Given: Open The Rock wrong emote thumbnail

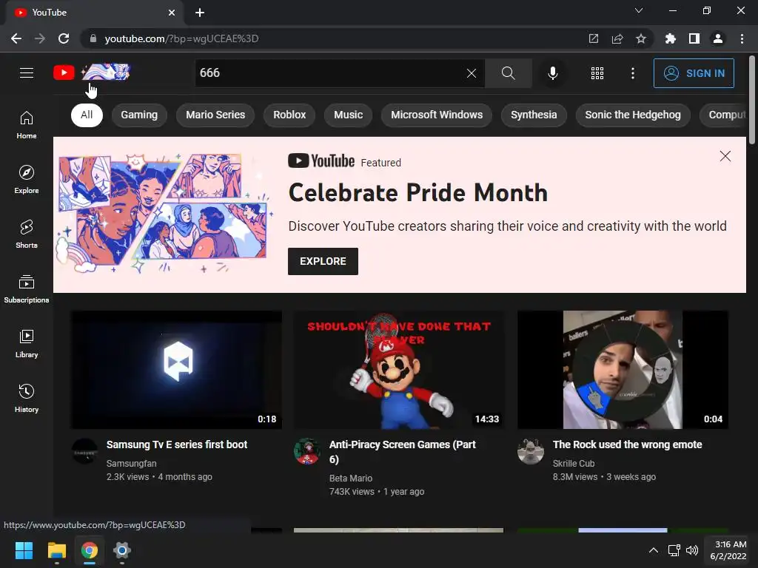Looking at the screenshot, I should 623,370.
